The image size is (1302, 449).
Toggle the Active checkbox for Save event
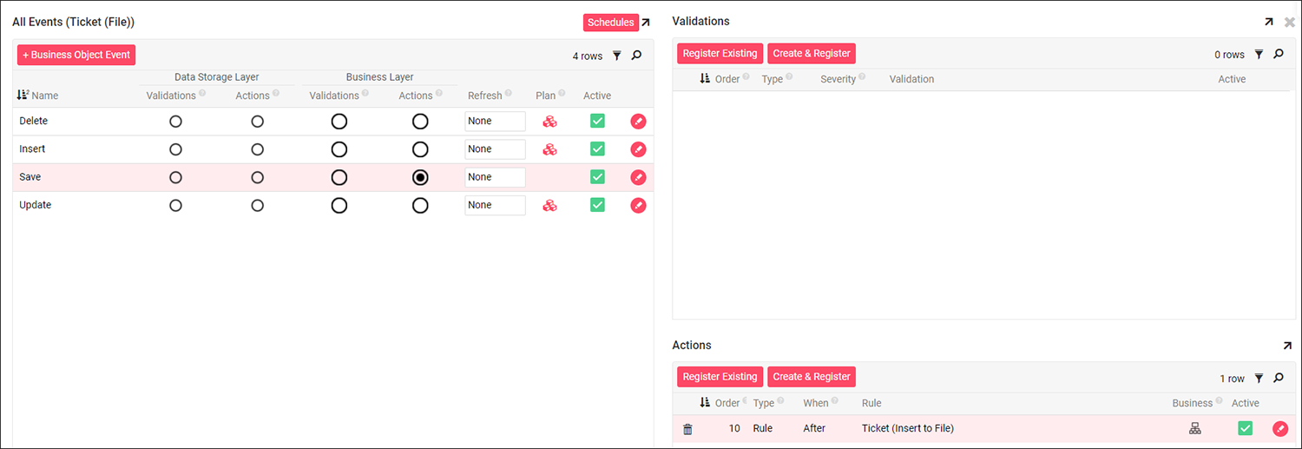[x=597, y=177]
